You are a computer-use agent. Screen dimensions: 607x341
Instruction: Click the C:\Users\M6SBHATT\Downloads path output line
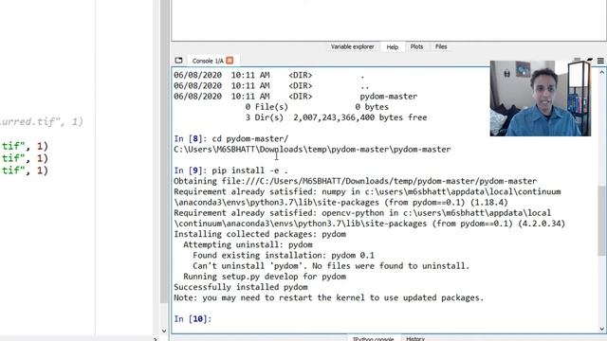point(312,150)
